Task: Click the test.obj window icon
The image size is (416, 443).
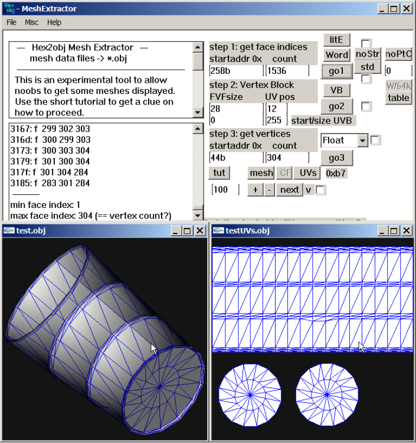Action: click(8, 230)
